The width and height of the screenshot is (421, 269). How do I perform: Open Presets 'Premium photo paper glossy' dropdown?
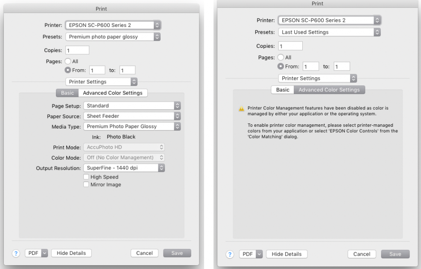click(x=113, y=37)
